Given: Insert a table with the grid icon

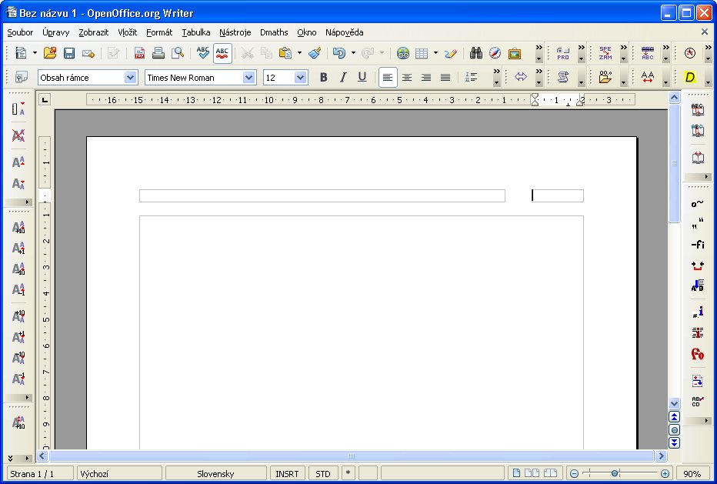Looking at the screenshot, I should pyautogui.click(x=422, y=53).
